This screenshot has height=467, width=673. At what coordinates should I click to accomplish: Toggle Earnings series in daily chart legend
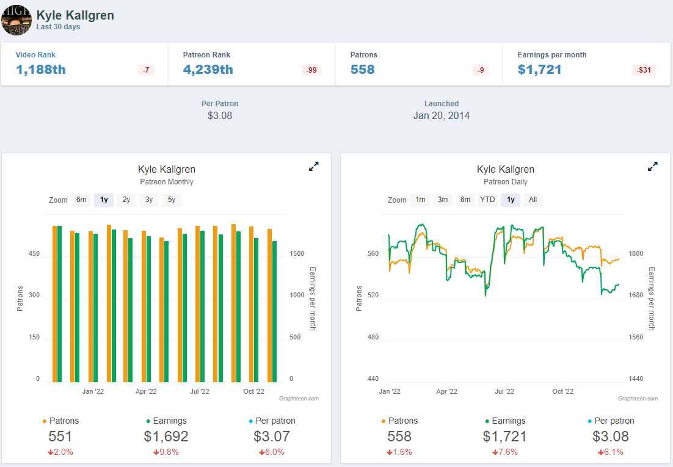pos(504,421)
